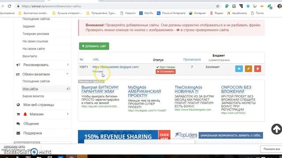Sort table by № column header
The width and height of the screenshot is (282, 158).
[x=81, y=60]
